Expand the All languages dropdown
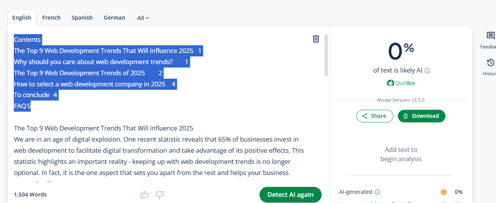Screen dimensions: 496x203 143,18
